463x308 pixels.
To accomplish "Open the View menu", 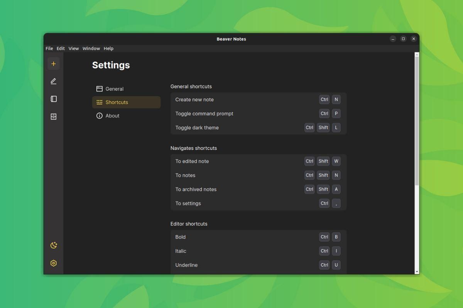I will (74, 48).
